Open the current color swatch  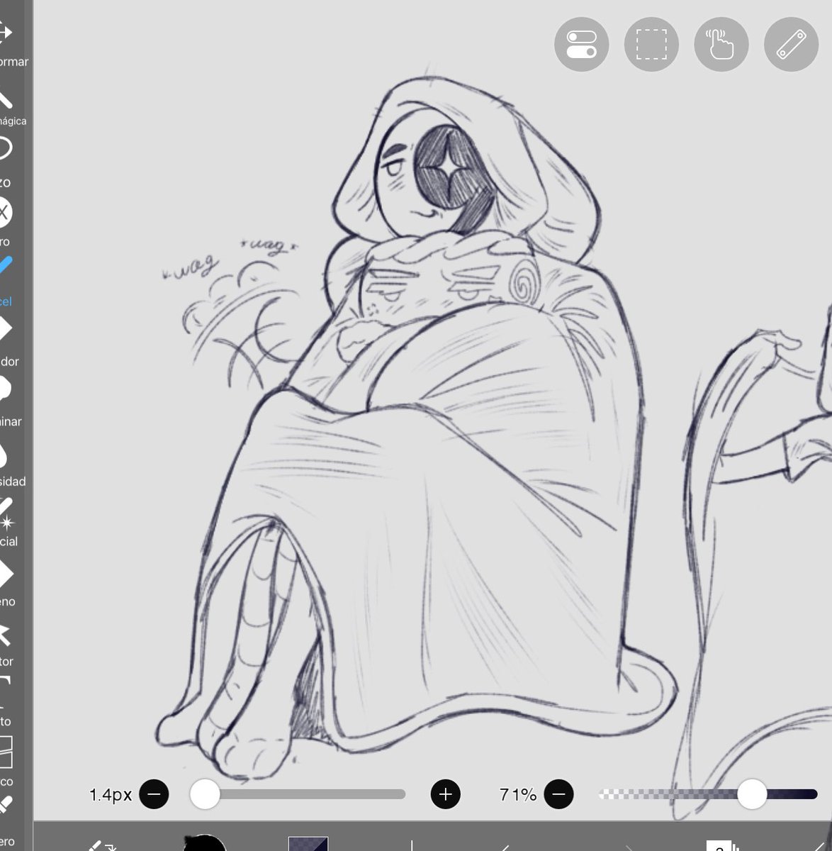coord(308,843)
